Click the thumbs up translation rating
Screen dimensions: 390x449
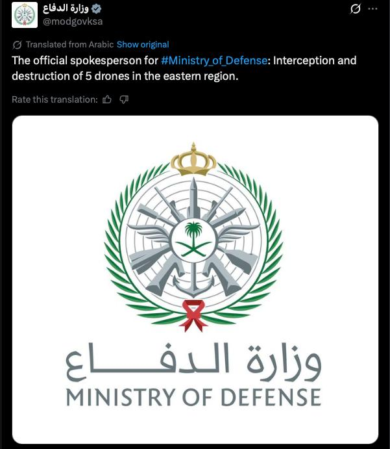(x=108, y=99)
